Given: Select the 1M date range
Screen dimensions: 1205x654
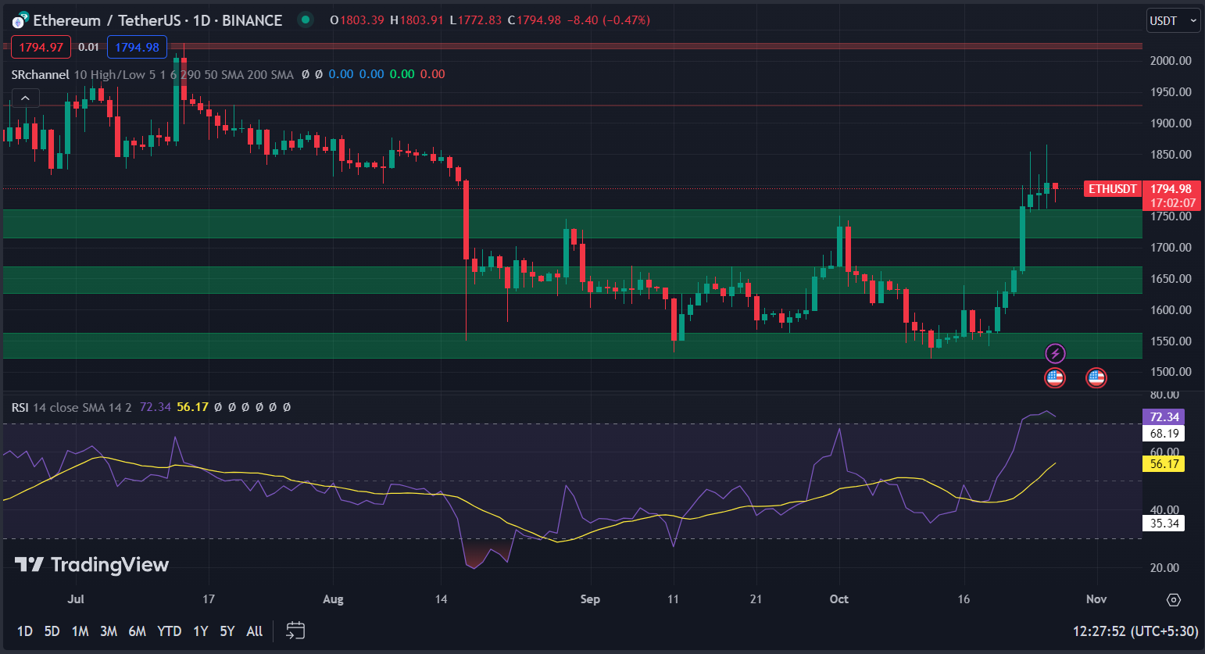Looking at the screenshot, I should [x=80, y=631].
